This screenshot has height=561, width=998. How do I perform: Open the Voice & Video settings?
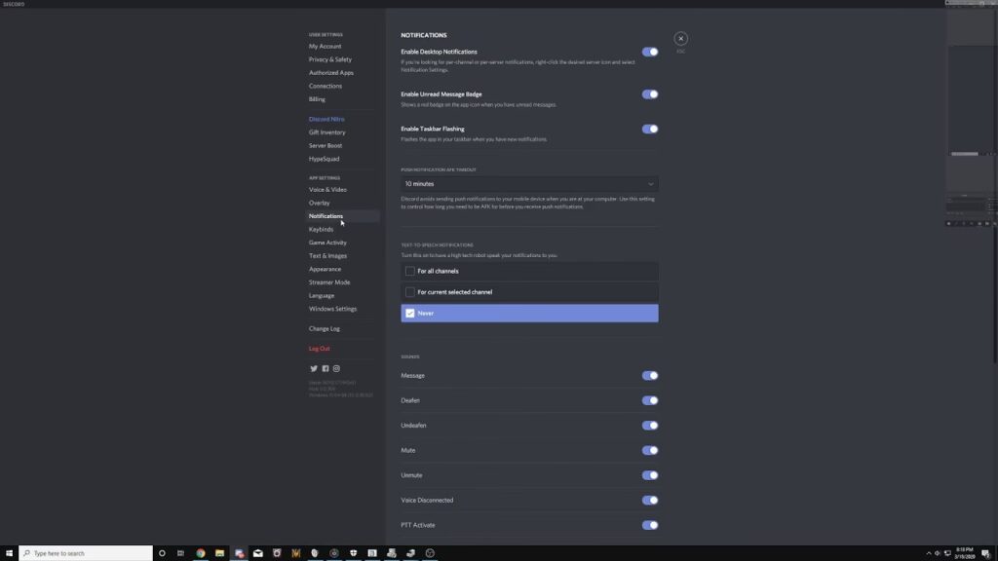tap(327, 190)
